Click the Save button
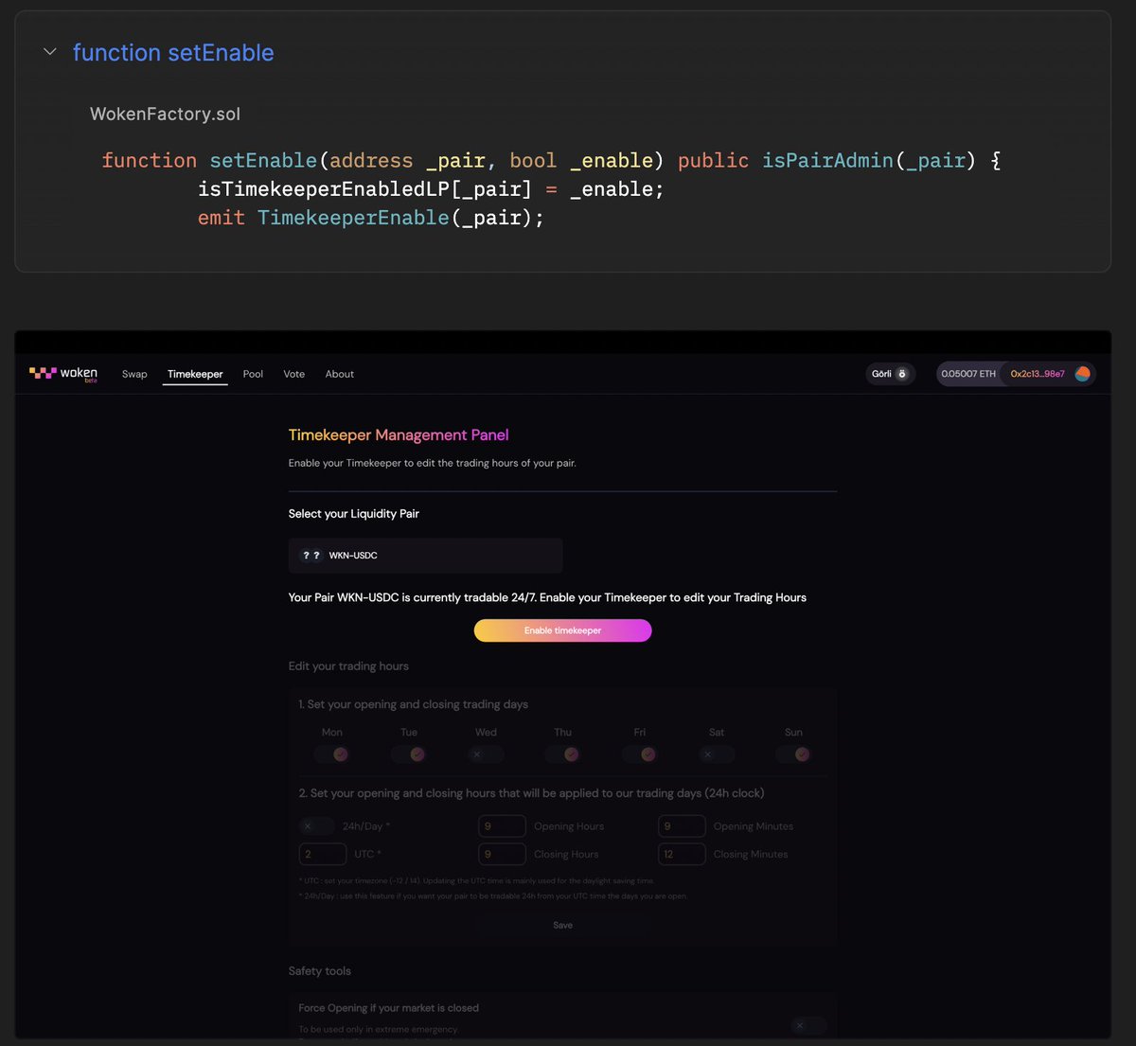Viewport: 1136px width, 1046px height. click(x=562, y=925)
